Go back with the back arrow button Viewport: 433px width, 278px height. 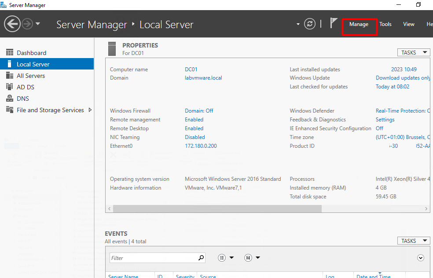coord(12,24)
